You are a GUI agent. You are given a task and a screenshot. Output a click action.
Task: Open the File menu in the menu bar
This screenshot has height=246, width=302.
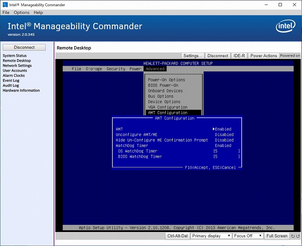[6, 12]
